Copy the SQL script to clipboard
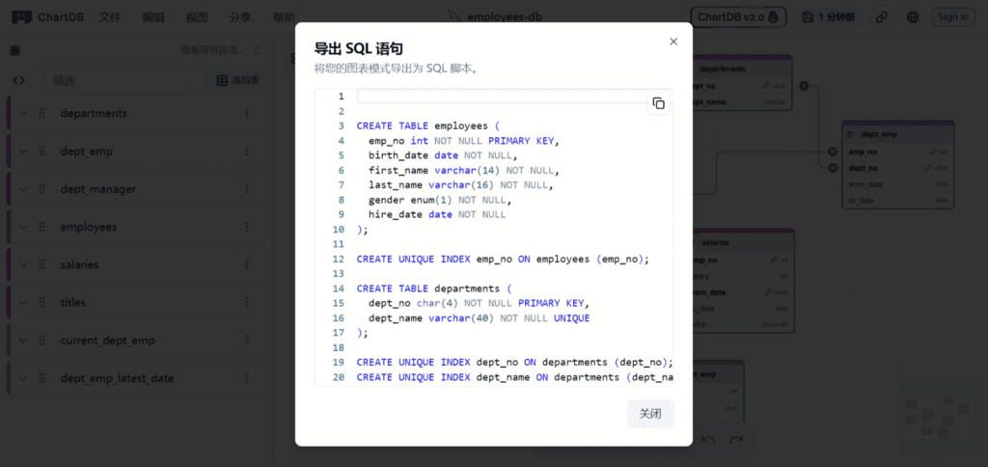This screenshot has height=467, width=988. tap(658, 103)
